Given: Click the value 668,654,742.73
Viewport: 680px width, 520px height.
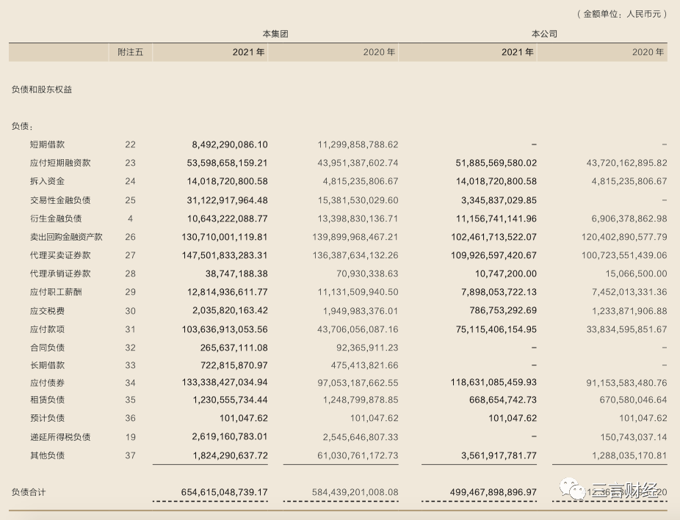Looking at the screenshot, I should pyautogui.click(x=502, y=399).
